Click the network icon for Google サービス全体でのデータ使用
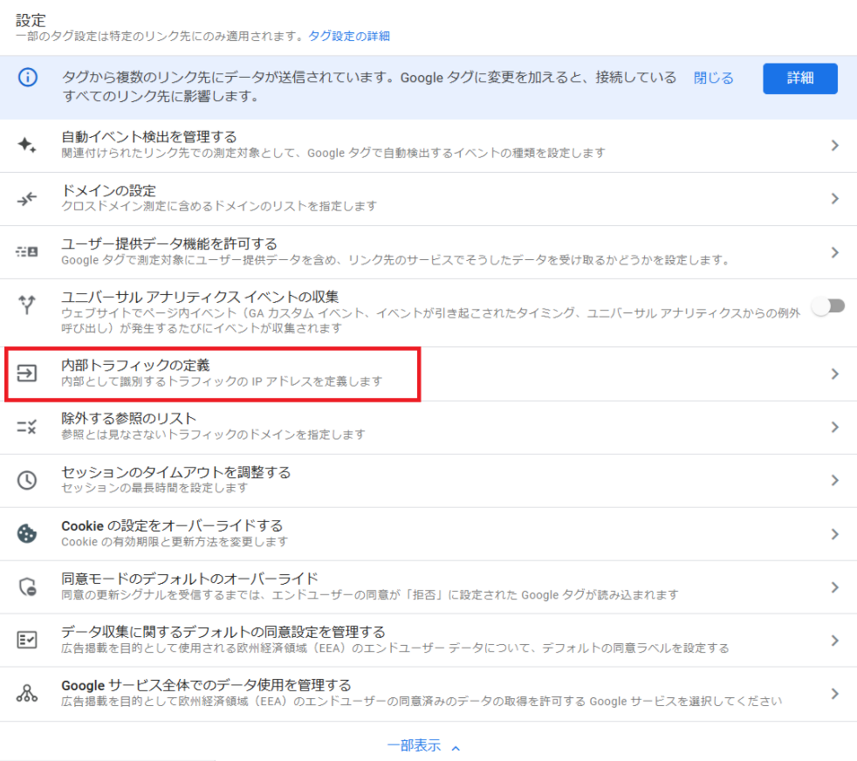 [27, 693]
